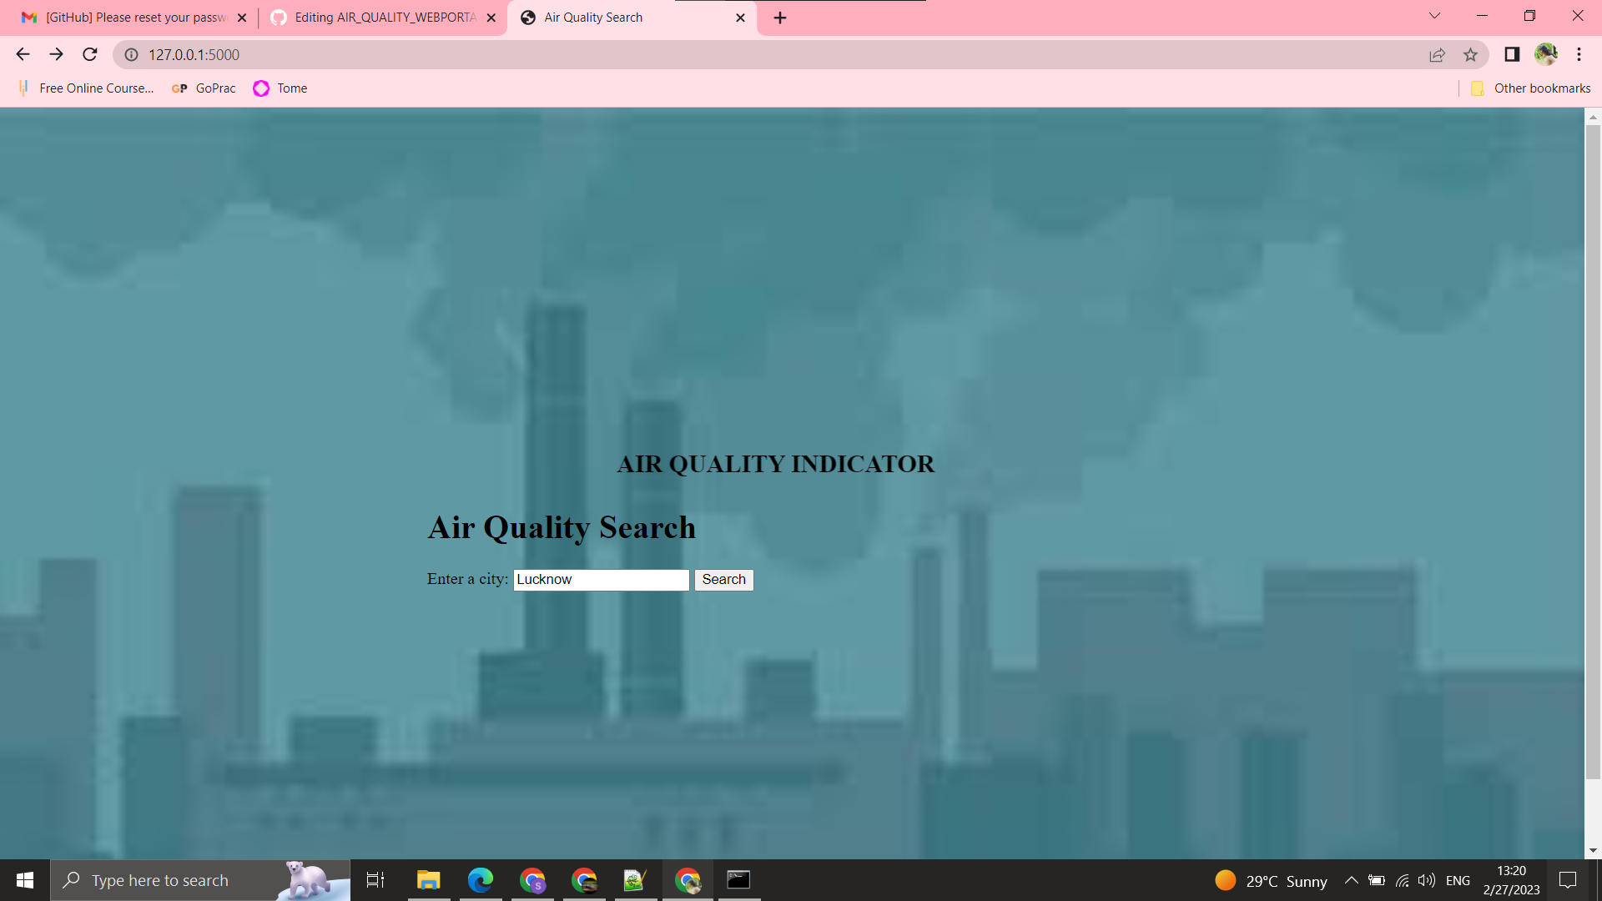Open the Tome bookmark

pyautogui.click(x=280, y=88)
